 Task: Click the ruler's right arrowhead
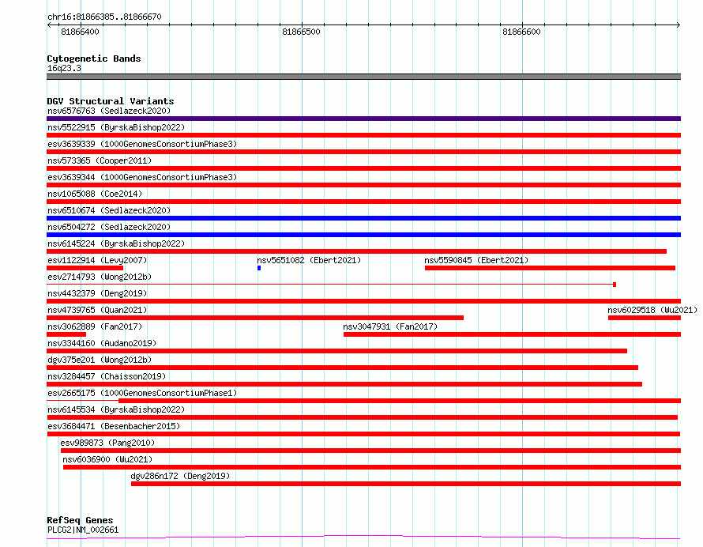[679, 25]
